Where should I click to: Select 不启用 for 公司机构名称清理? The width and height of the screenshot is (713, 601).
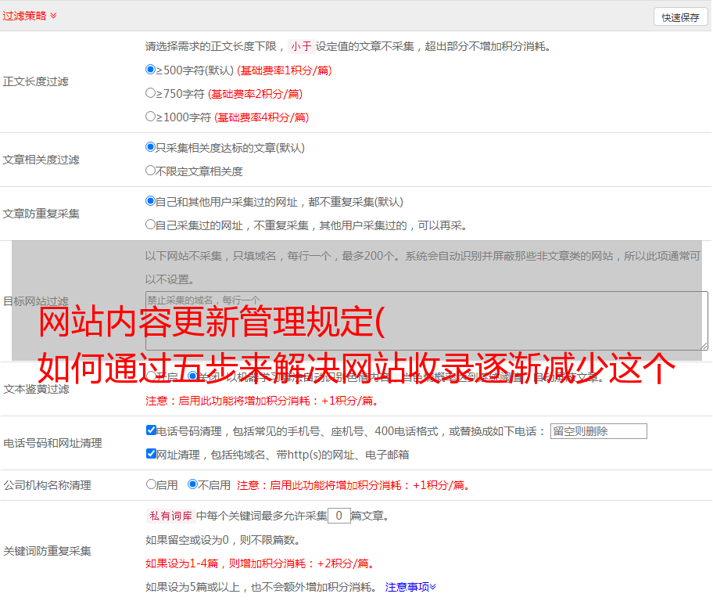tap(193, 484)
